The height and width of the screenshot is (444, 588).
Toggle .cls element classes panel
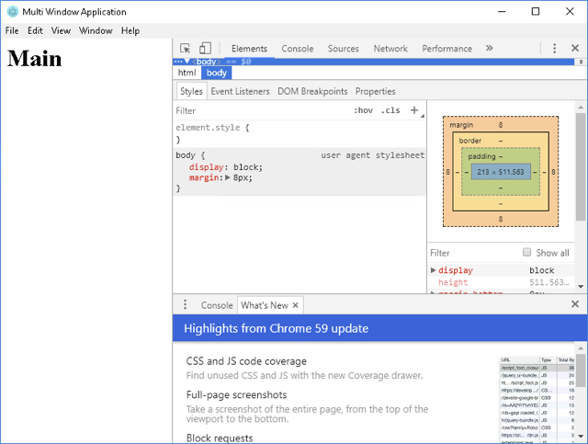coord(390,110)
